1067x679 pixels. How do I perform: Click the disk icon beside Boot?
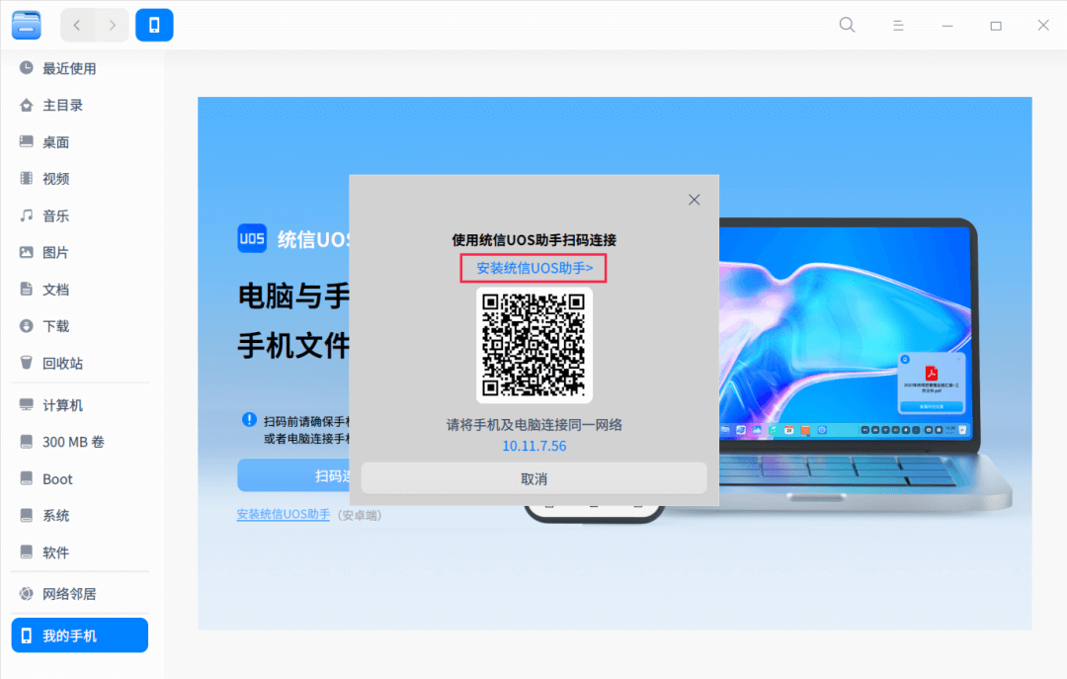(27, 478)
